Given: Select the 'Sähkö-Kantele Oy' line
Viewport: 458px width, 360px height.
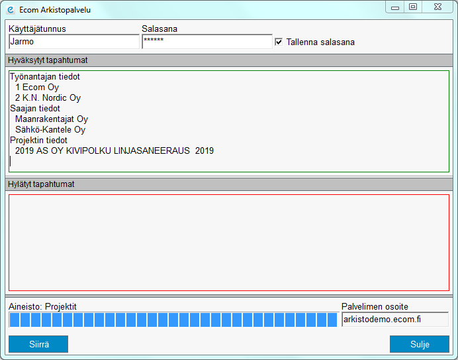Looking at the screenshot, I should [x=50, y=130].
